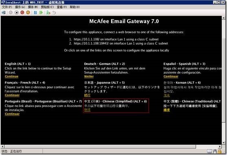
Task: Maximize the virtual machine connection window
Action: click(x=219, y=2)
